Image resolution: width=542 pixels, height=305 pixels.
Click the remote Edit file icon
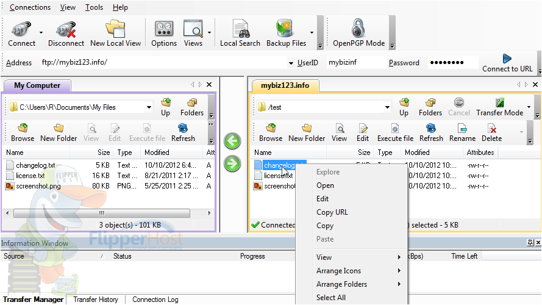363,128
